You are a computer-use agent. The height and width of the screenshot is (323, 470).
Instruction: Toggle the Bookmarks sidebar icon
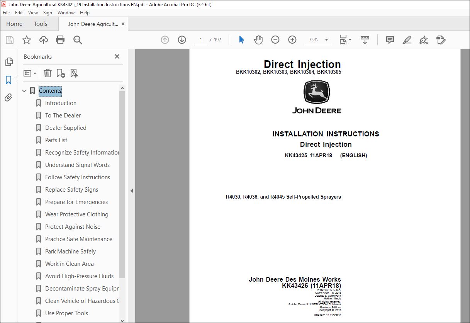tap(8, 80)
